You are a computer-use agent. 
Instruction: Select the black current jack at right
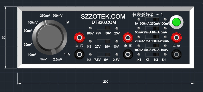(x=176, y=54)
